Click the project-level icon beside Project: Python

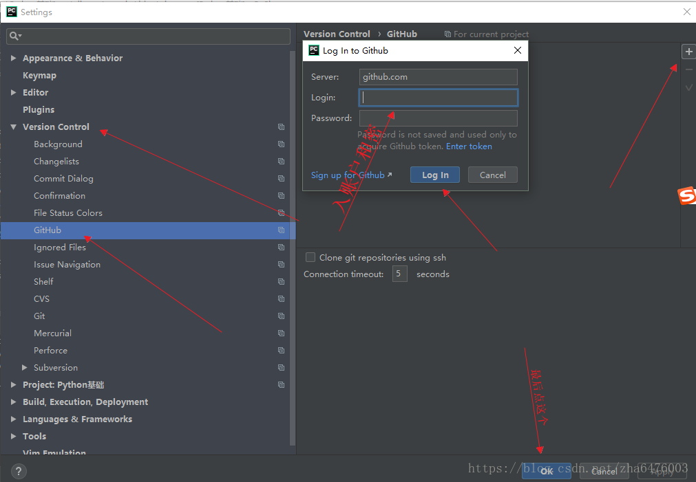coord(281,384)
